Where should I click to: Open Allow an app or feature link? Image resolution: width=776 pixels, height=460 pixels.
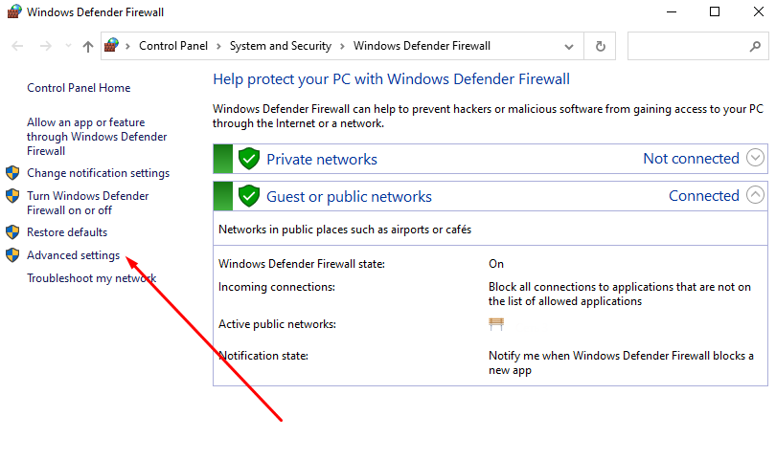97,137
